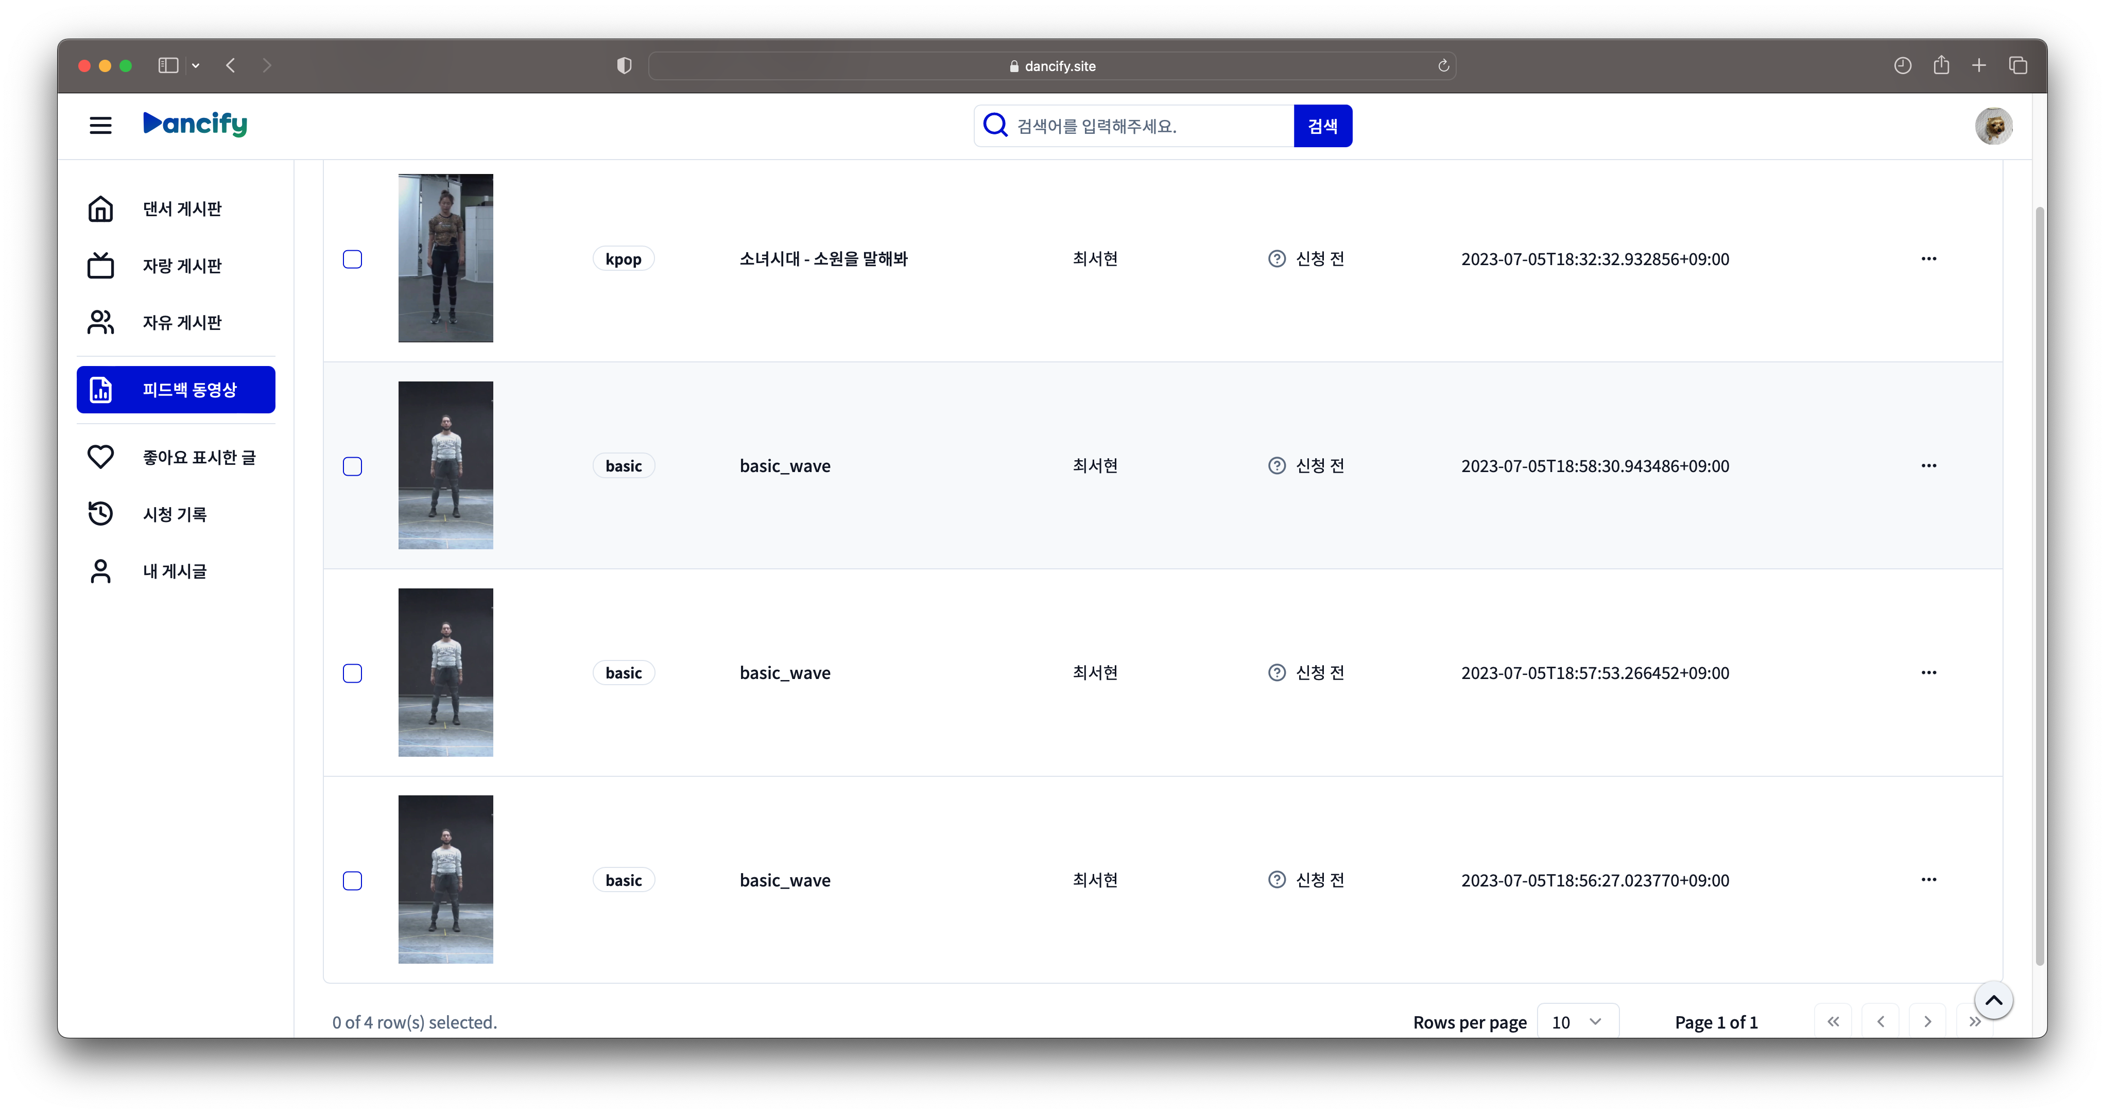Open the Rows per page dropdown
The width and height of the screenshot is (2105, 1114).
tap(1577, 1022)
